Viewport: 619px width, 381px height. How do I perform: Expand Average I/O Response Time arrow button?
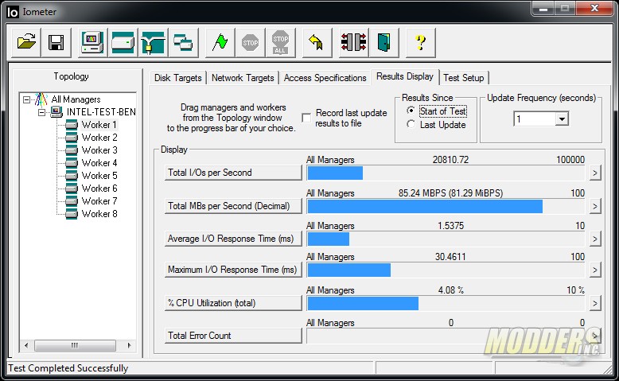click(595, 239)
